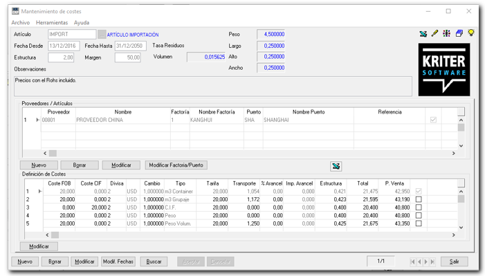Viewport: 485px width, 276px height.
Task: Click the Artículo input field showing IMPORT
Action: tap(72, 34)
